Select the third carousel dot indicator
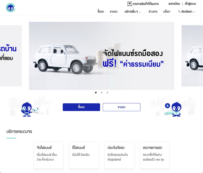This screenshot has height=173, width=203. [x=107, y=92]
